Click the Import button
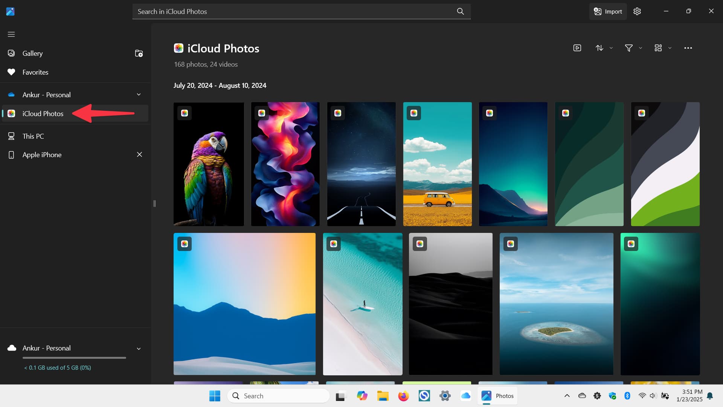This screenshot has height=407, width=723. 608,11
